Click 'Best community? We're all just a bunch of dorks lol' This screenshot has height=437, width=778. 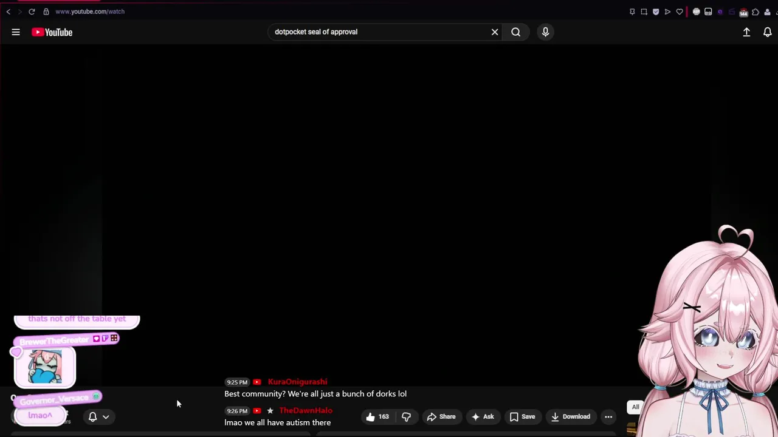point(315,394)
